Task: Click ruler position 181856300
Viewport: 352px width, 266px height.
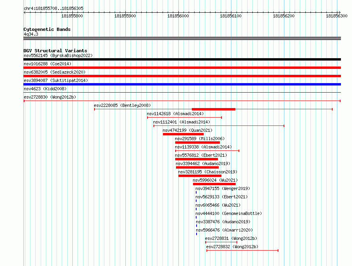Action: [x=337, y=16]
